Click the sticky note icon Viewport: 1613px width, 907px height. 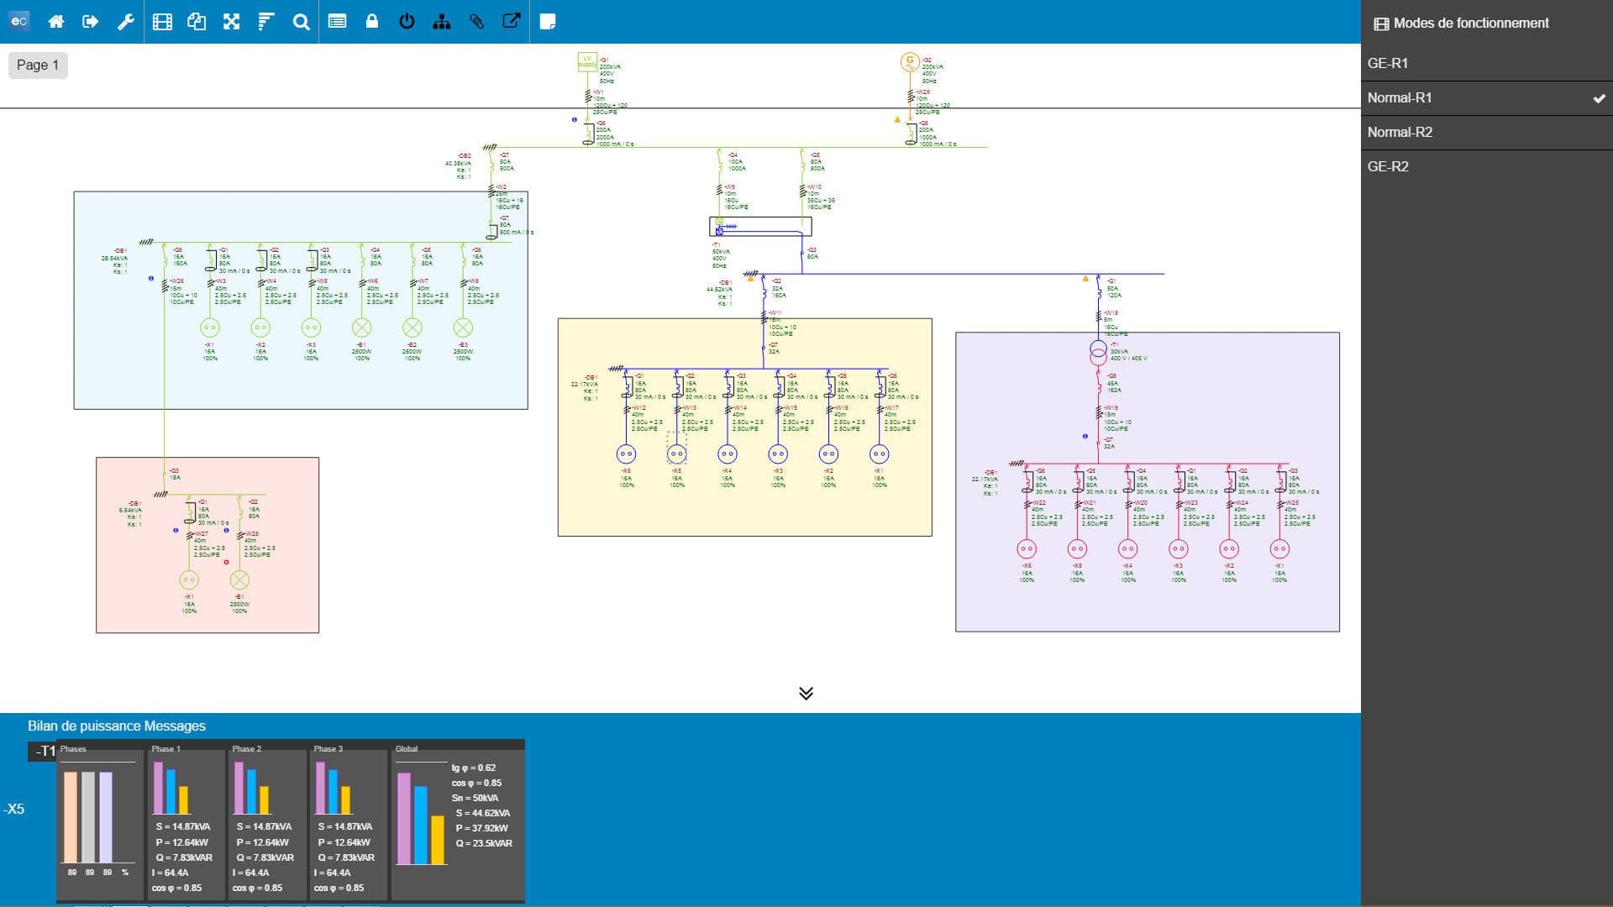pos(547,22)
